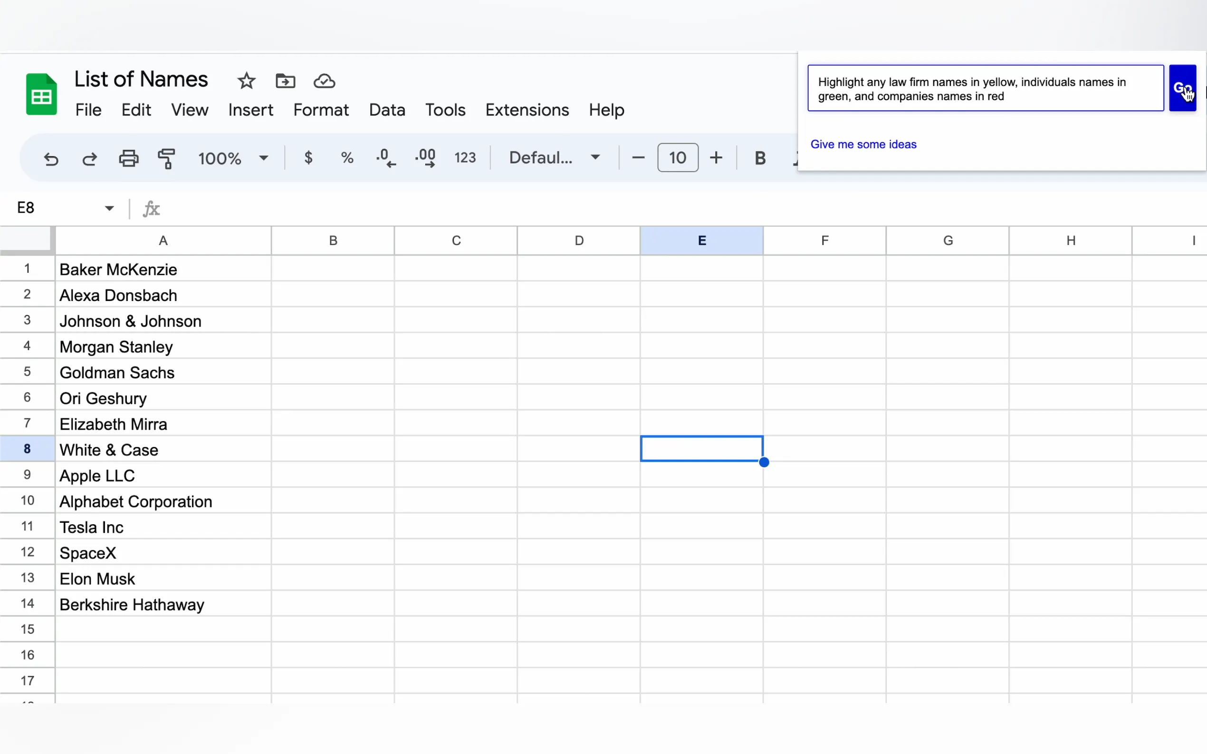Open the cloud save status icon
Screen dimensions: 1207x754
coord(324,81)
